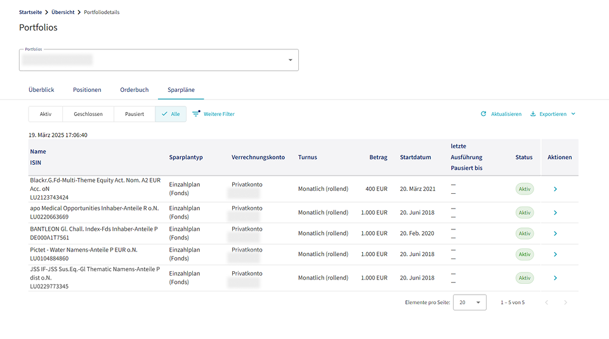Open the Exportieren menu
This screenshot has width=609, height=339.
553,114
